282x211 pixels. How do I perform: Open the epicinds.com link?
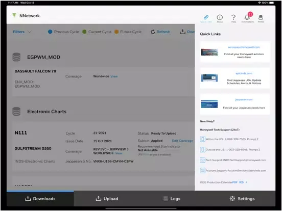coord(244,73)
